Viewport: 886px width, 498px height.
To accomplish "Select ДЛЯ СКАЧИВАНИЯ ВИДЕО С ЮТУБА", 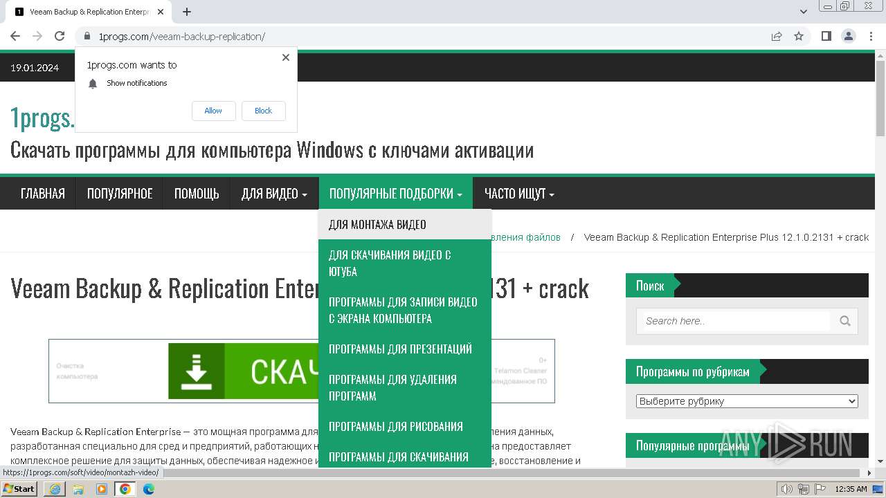I will click(x=405, y=263).
